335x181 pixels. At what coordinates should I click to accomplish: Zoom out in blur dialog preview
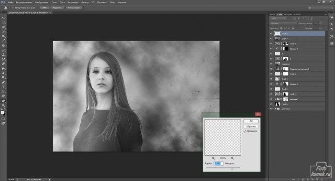click(213, 158)
